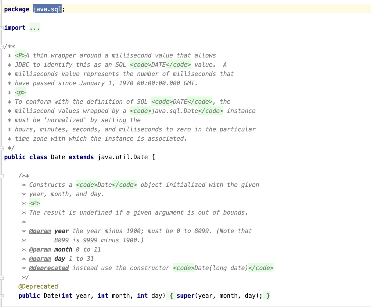
Task: Click the @deprecated Javadoc tag
Action: coord(49,268)
